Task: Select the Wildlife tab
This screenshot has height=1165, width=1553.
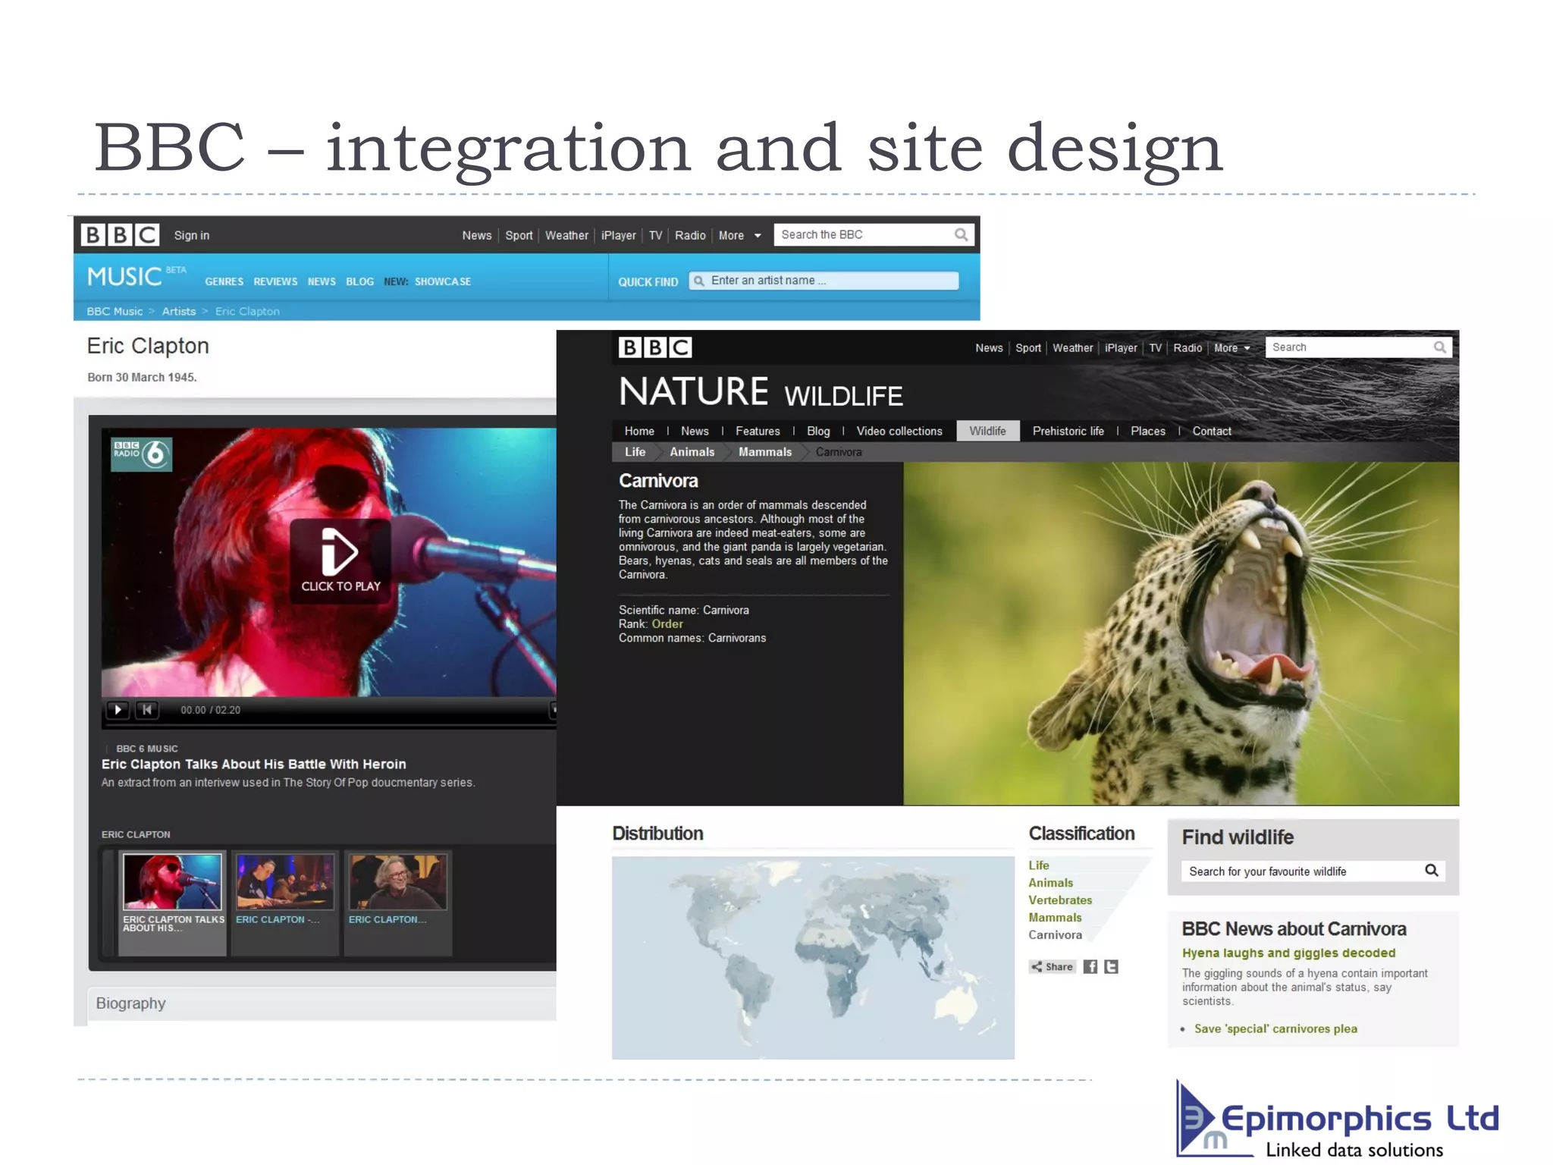Action: 987,431
